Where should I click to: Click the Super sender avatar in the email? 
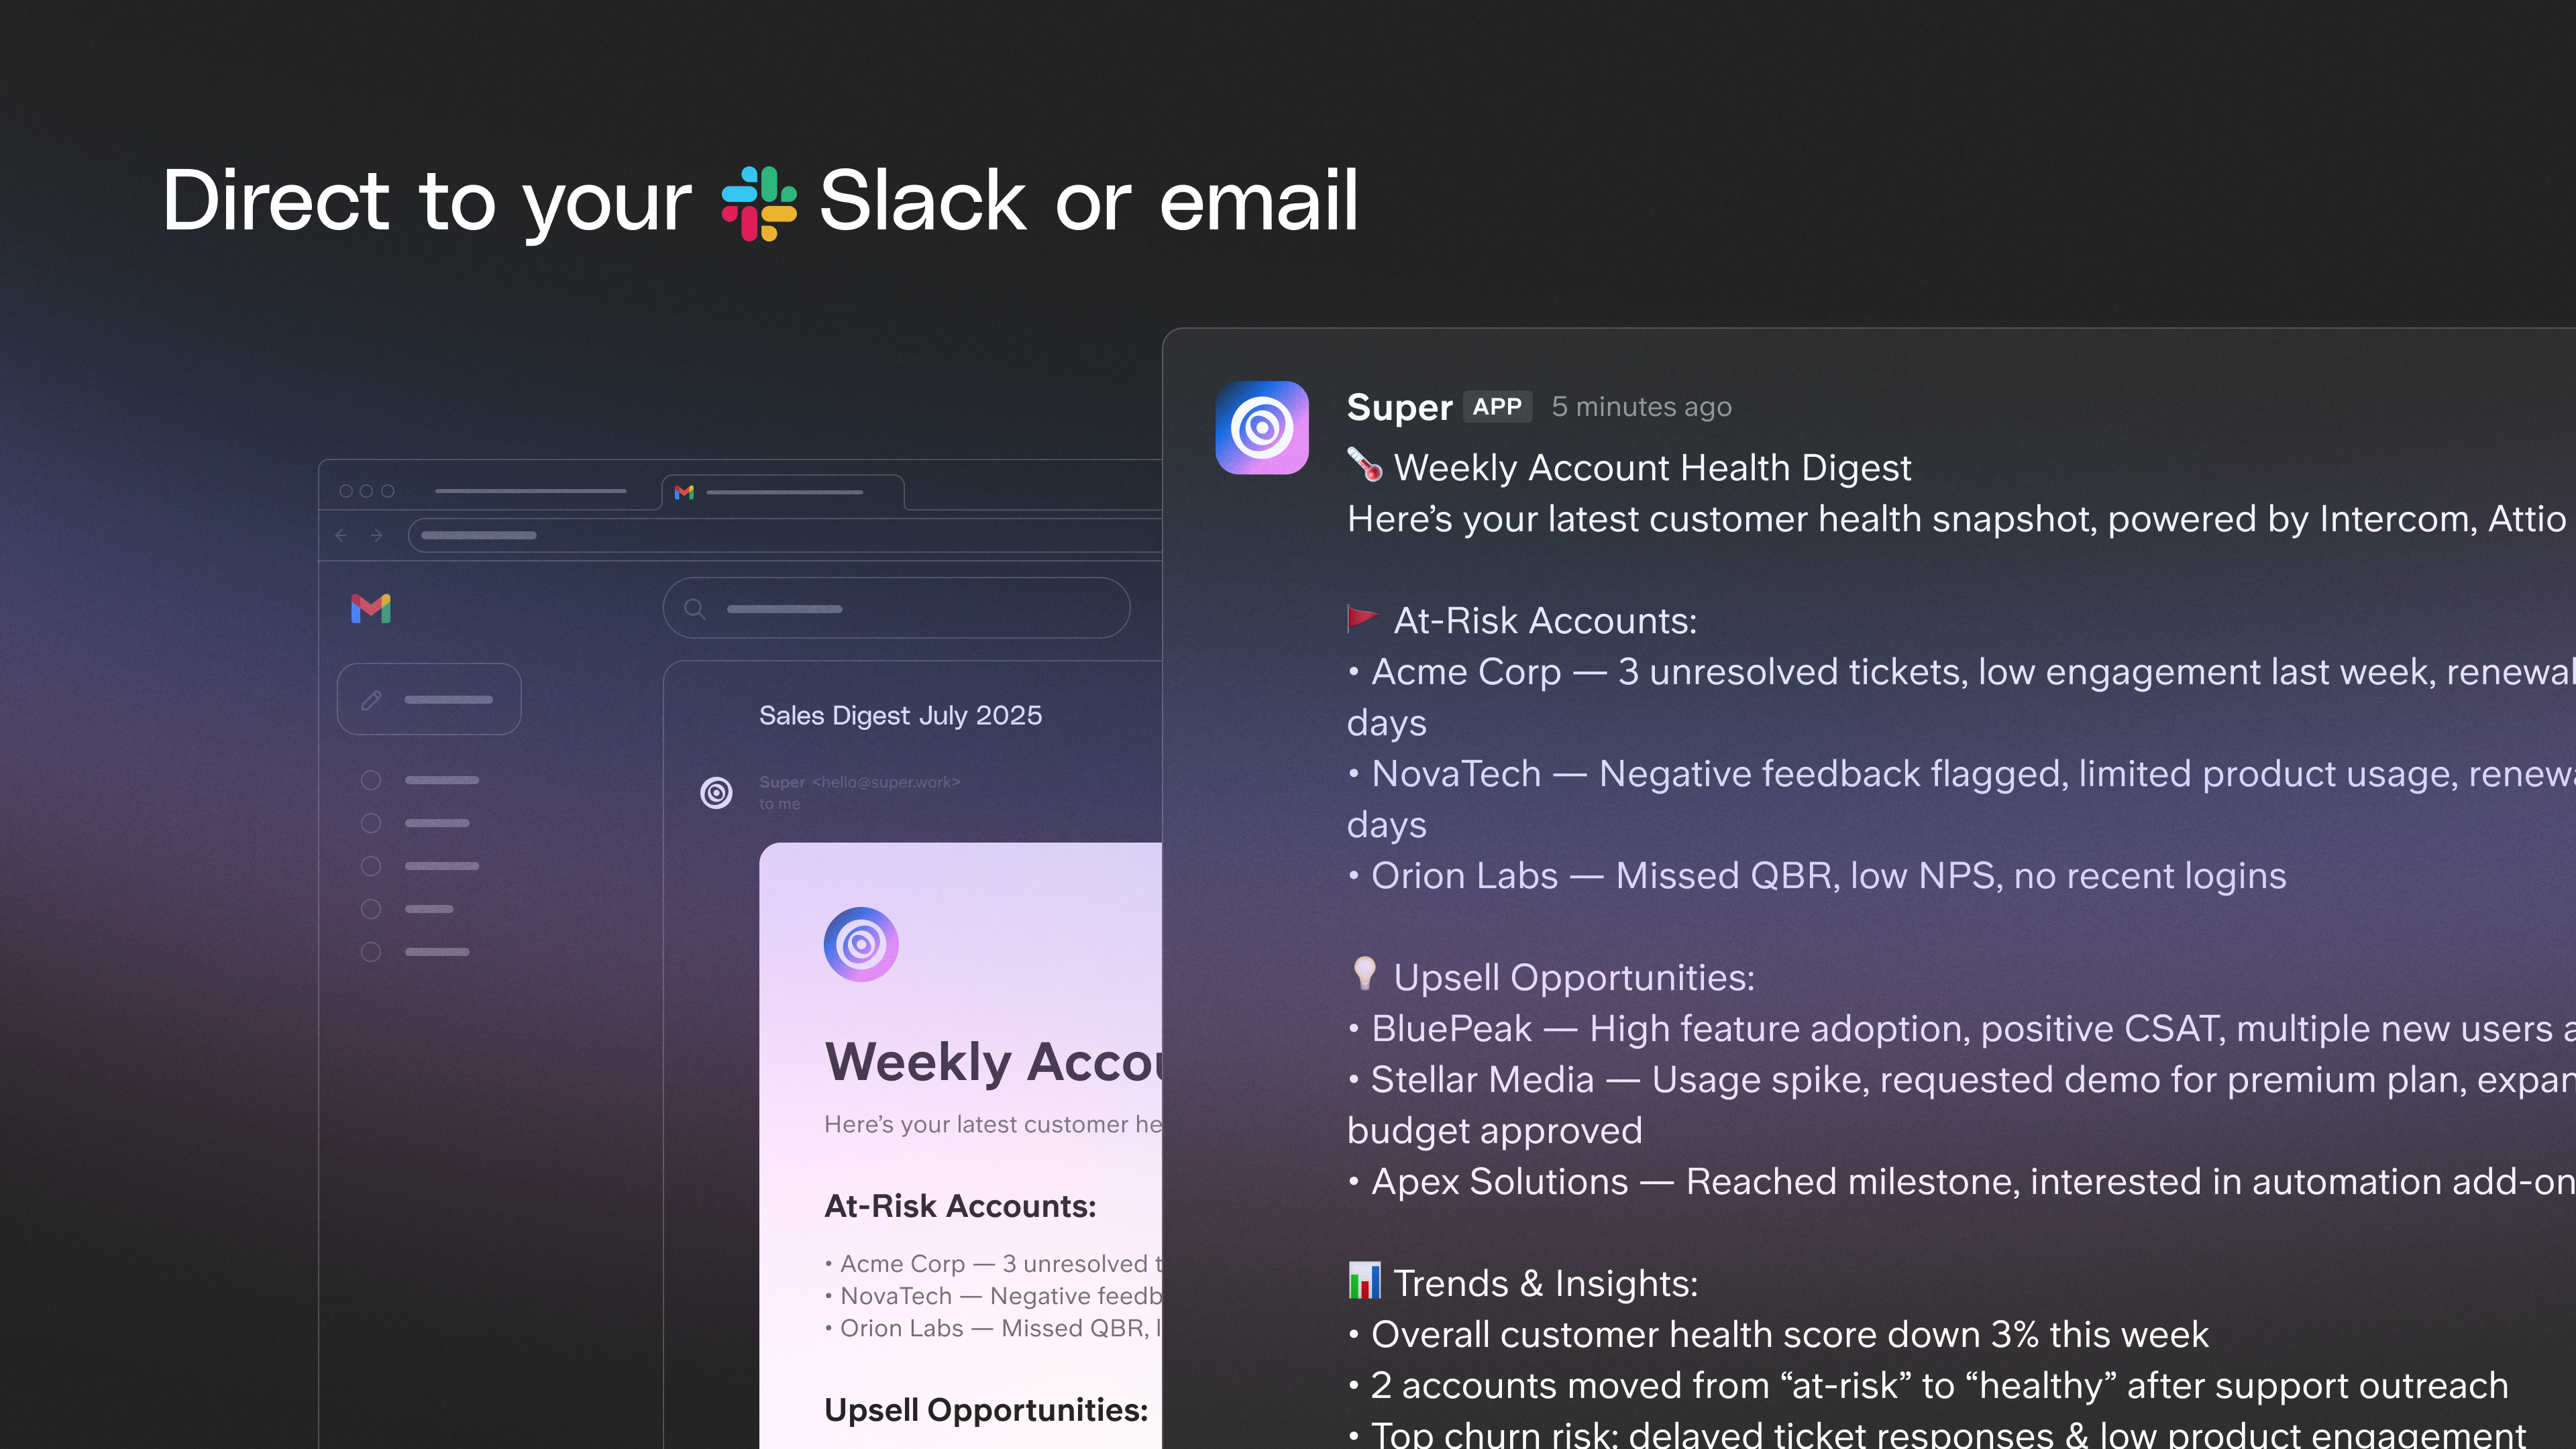tap(716, 793)
